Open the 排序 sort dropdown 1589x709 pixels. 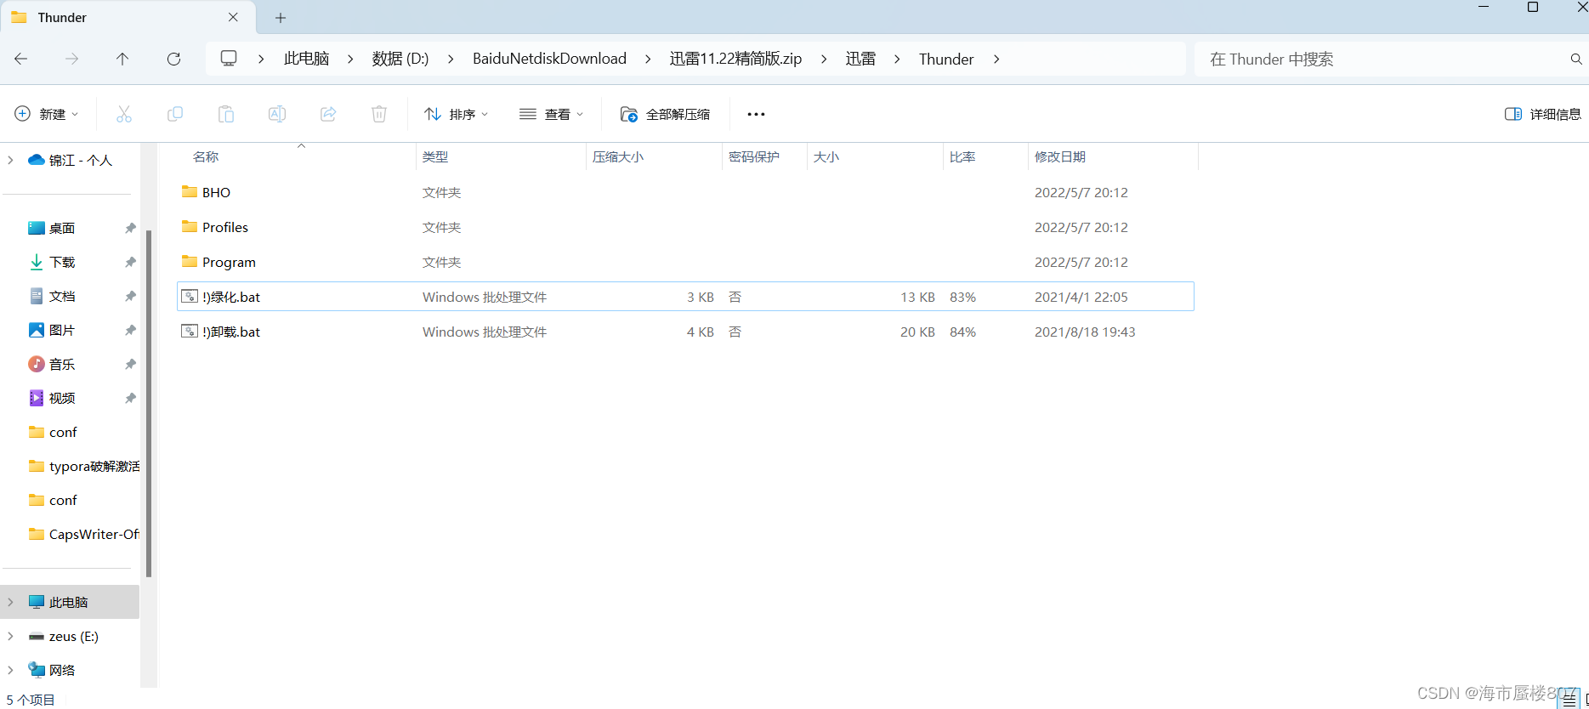(x=457, y=114)
